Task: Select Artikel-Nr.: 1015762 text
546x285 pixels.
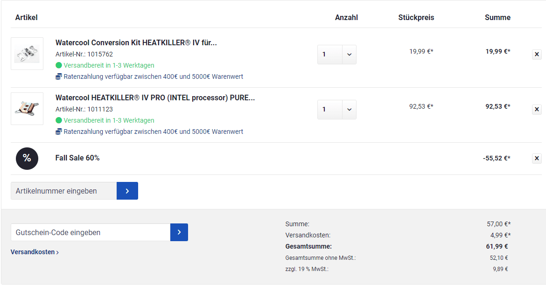Action: coord(84,54)
